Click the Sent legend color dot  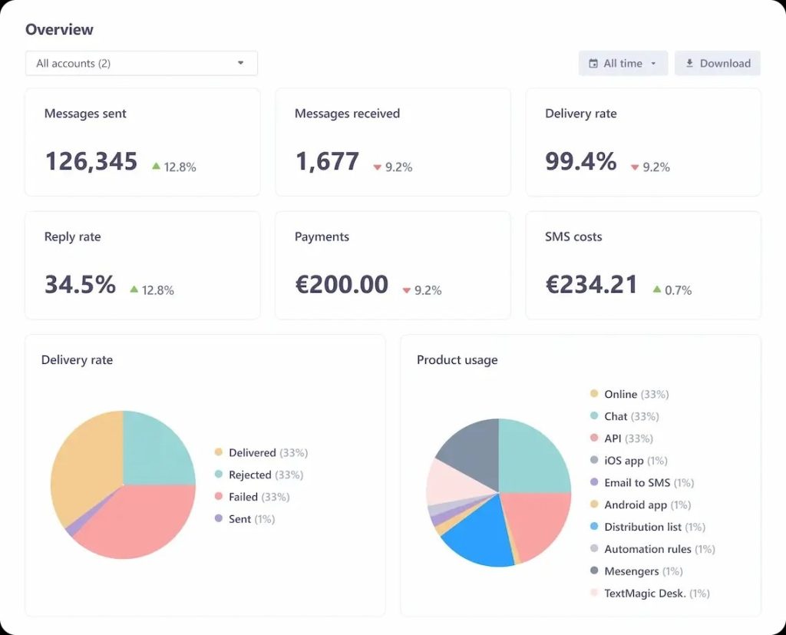219,519
